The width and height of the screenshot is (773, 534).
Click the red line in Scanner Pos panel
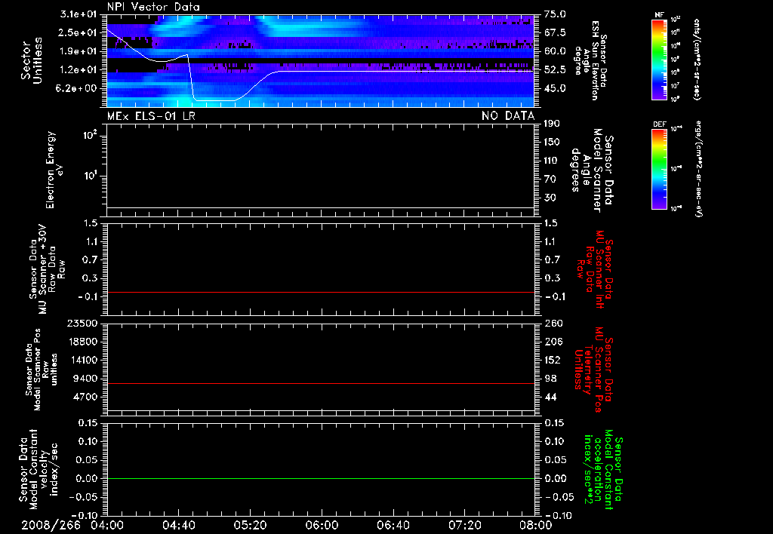click(x=320, y=383)
